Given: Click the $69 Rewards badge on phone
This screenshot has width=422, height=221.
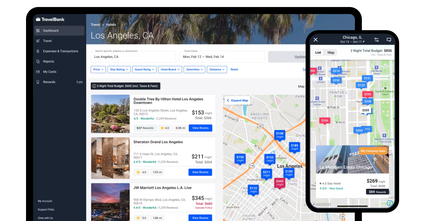Looking at the screenshot, I should coord(377,192).
